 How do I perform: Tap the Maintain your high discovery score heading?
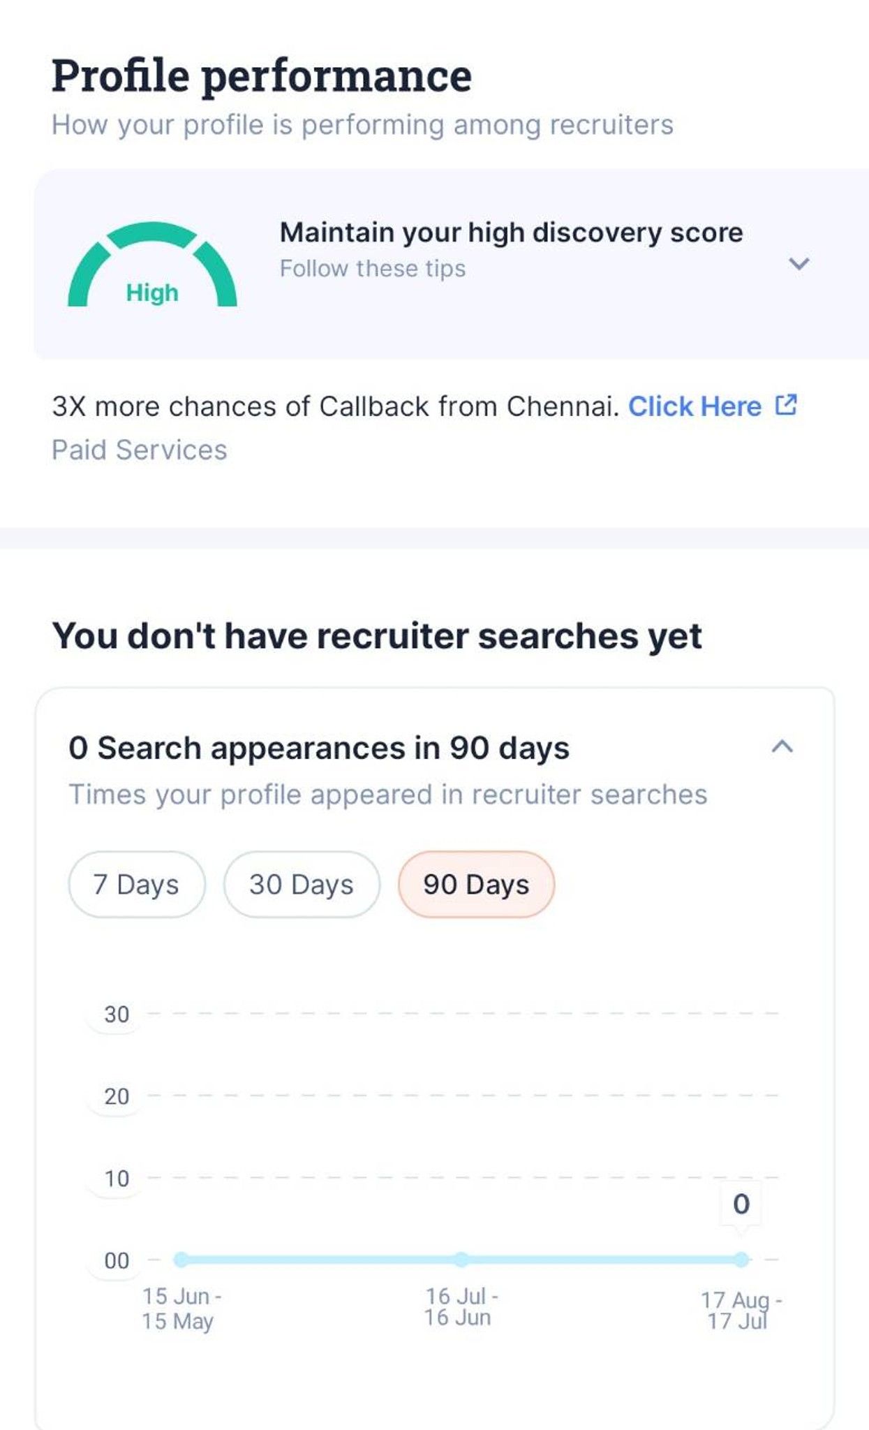tap(511, 233)
